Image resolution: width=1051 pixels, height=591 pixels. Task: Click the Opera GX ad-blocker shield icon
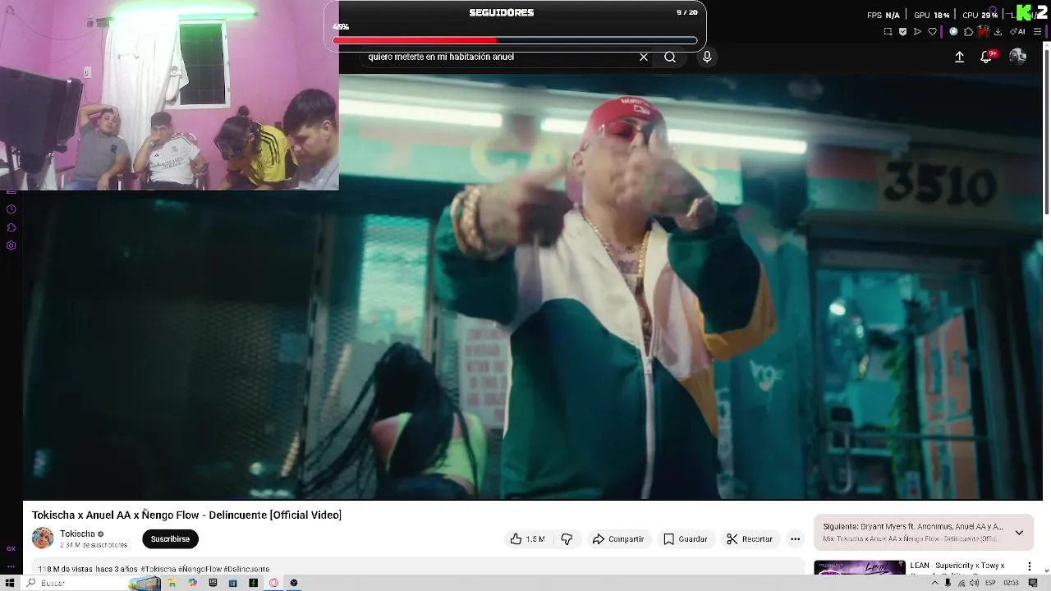coord(902,32)
